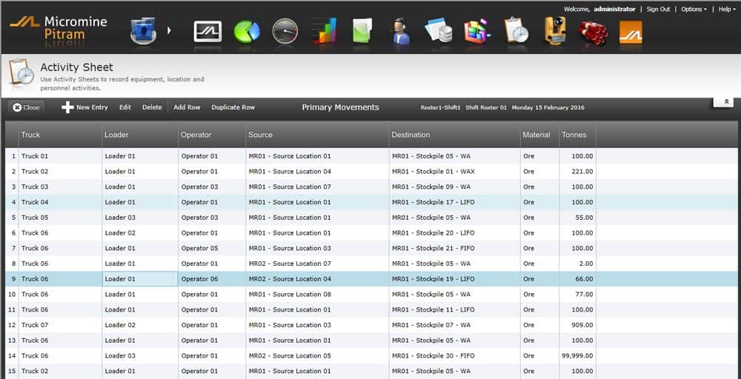The height and width of the screenshot is (379, 741).
Task: Click the administrator username
Action: (614, 9)
